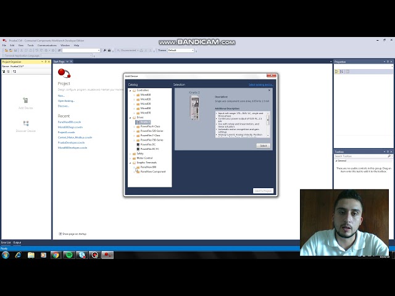Viewport: 395px width, 296px height.
Task: Toggle the Show page on startup checkbox
Action: click(x=60, y=234)
